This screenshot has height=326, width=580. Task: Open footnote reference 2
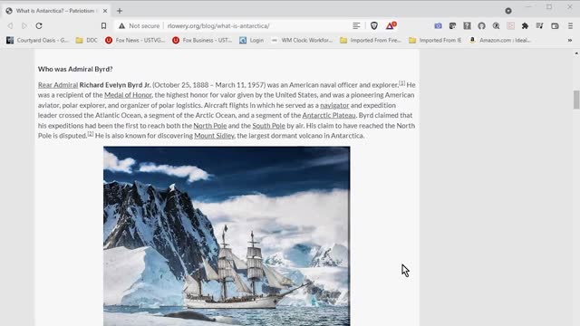[91, 134]
